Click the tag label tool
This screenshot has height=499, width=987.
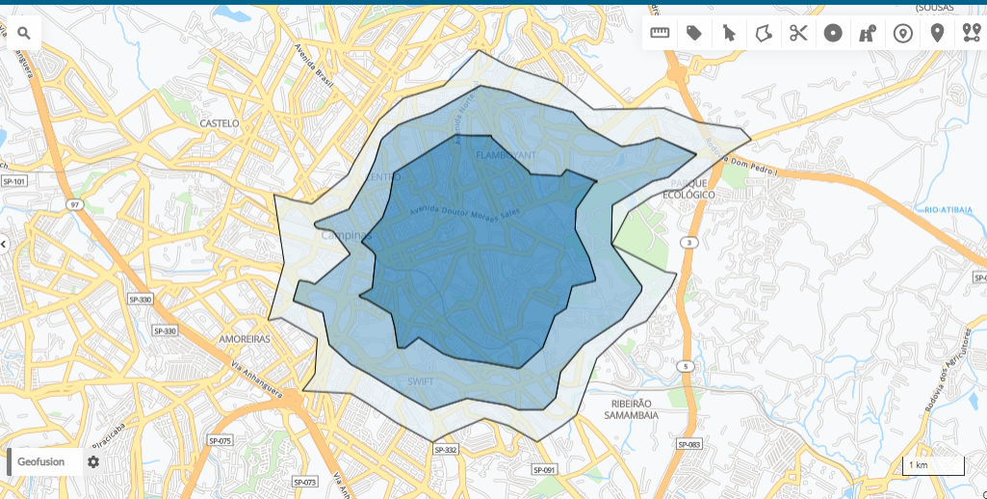click(694, 34)
